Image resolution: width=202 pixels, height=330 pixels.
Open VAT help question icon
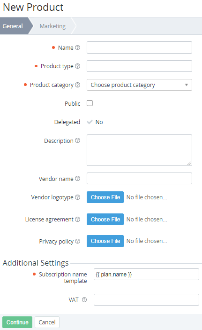[x=84, y=300]
